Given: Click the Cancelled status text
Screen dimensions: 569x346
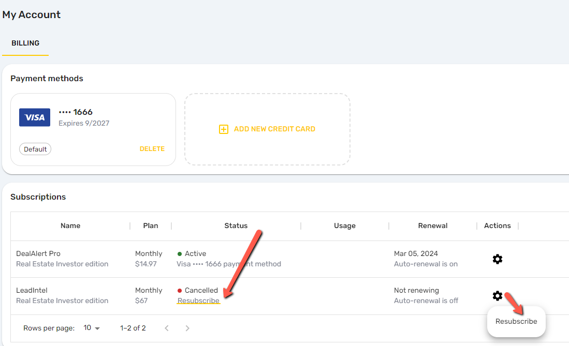Looking at the screenshot, I should (201, 290).
